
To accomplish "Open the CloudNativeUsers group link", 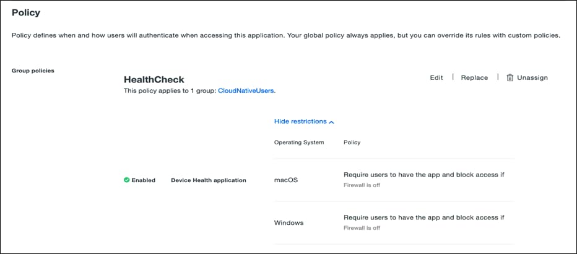I will (246, 90).
